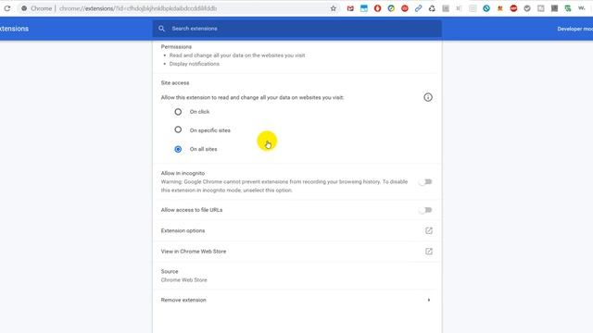
Task: Click the QR-code style extension icon
Action: [x=554, y=8]
